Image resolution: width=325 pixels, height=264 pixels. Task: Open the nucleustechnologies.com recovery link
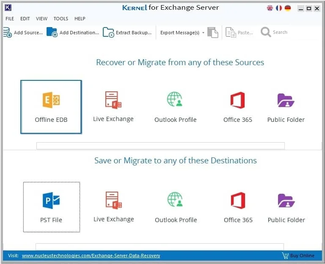91,256
